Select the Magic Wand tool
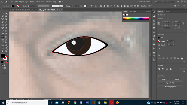This screenshot has width=187, height=105. click(3, 16)
